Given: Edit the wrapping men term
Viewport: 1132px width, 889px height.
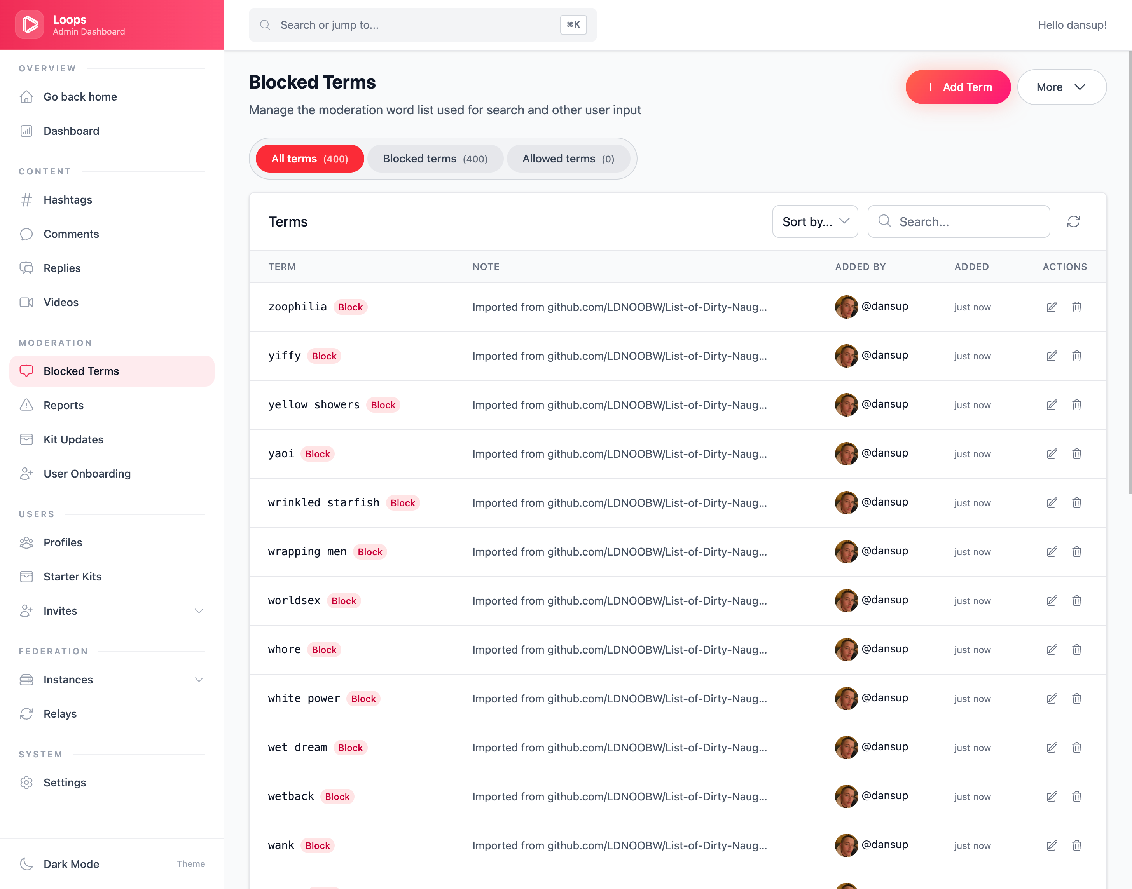Looking at the screenshot, I should (x=1051, y=552).
